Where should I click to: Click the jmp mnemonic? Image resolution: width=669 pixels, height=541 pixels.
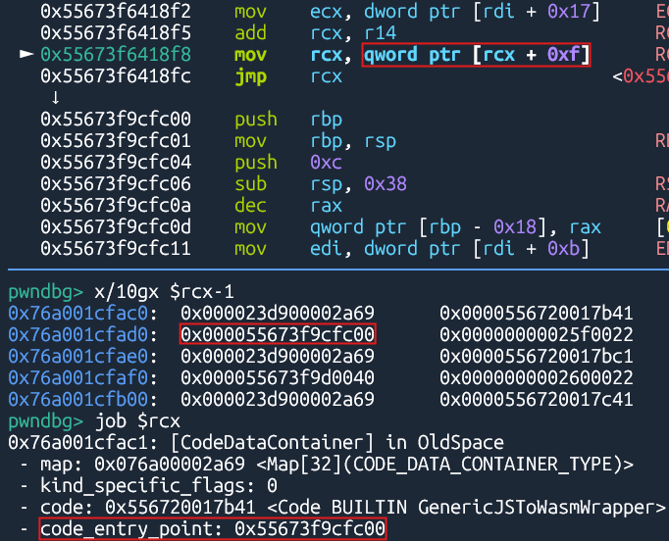click(250, 75)
